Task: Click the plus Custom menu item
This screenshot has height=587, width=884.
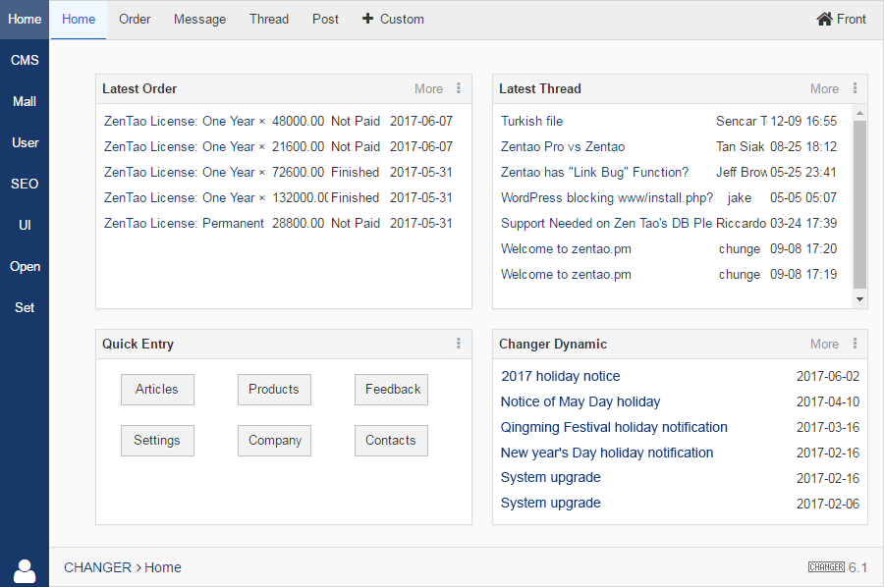Action: [x=393, y=20]
